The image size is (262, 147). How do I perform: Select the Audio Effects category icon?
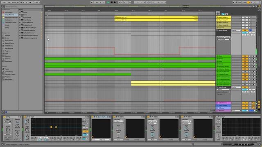click(x=3, y=43)
